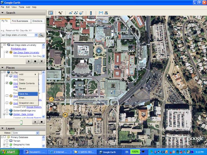Uncheck the SDS overlay item checkbox
This screenshot has height=155, width=207.
(7, 76)
